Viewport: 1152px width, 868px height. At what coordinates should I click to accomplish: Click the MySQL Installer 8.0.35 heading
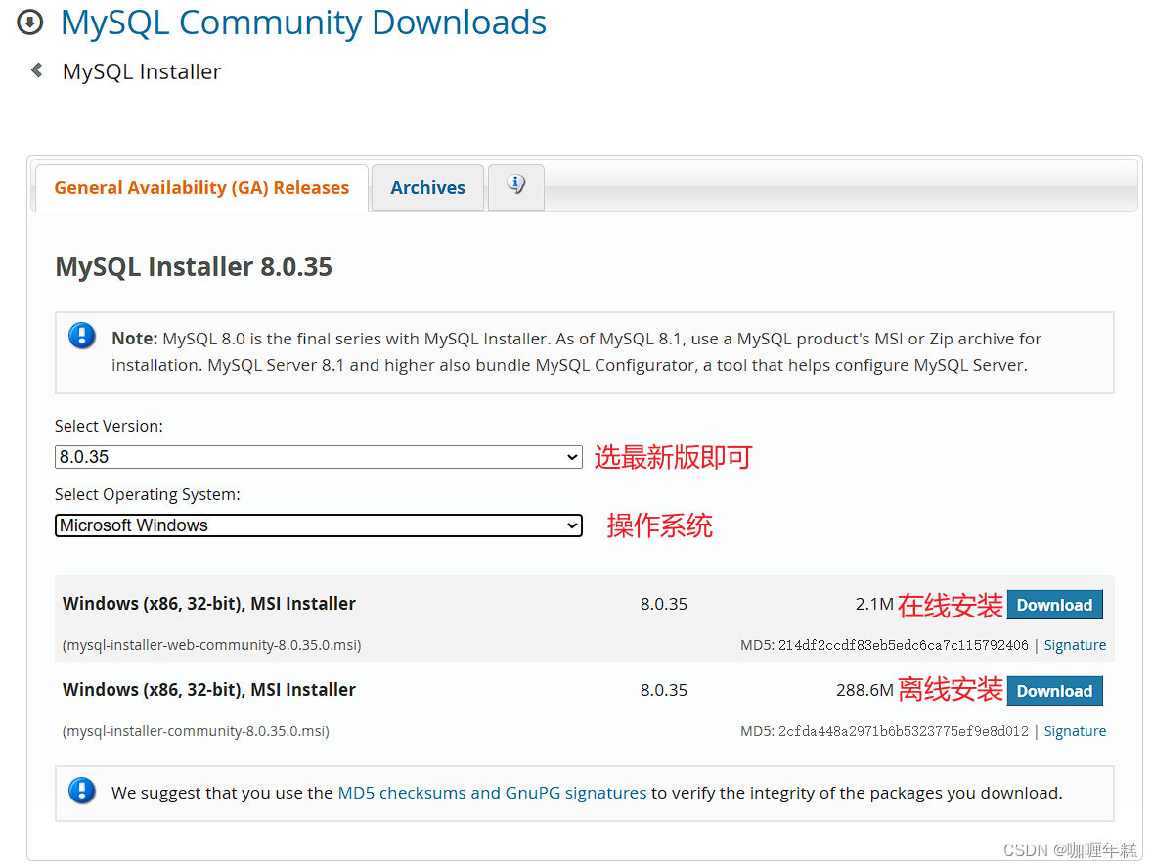tap(194, 267)
